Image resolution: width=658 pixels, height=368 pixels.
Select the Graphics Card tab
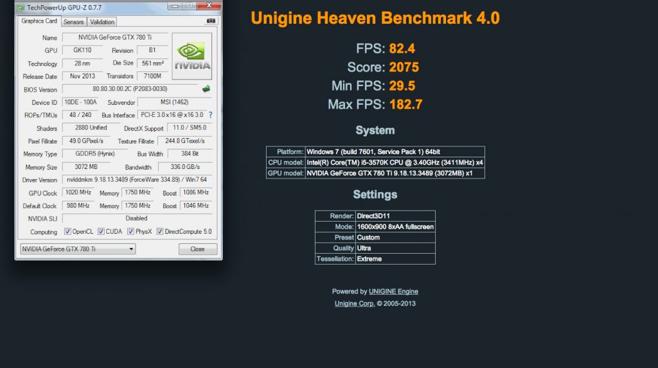pyautogui.click(x=39, y=21)
